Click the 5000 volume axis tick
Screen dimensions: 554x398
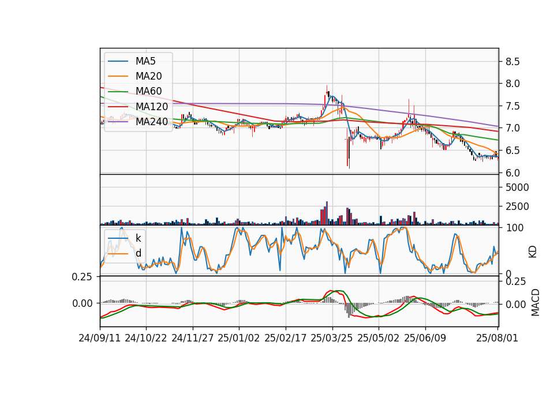click(517, 187)
